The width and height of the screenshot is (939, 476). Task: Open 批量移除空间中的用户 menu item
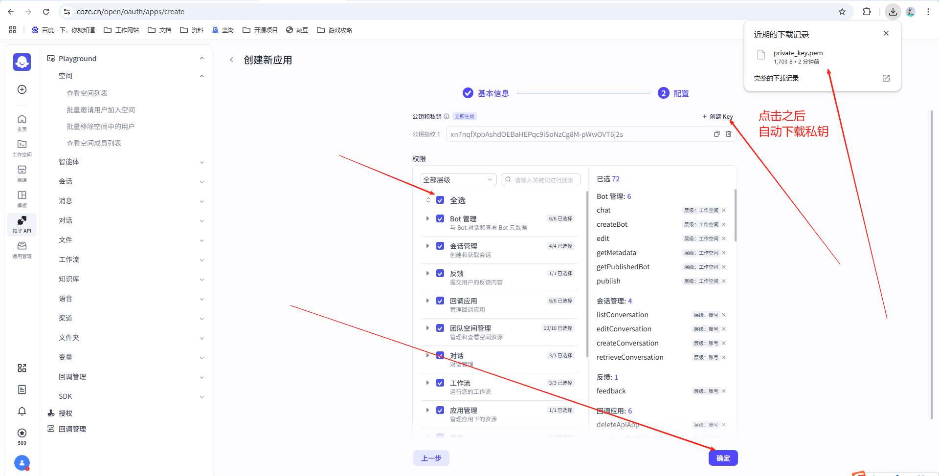point(100,127)
